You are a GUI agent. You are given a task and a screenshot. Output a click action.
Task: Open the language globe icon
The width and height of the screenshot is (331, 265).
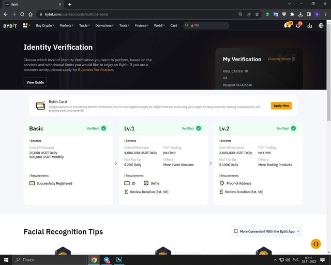click(x=321, y=25)
